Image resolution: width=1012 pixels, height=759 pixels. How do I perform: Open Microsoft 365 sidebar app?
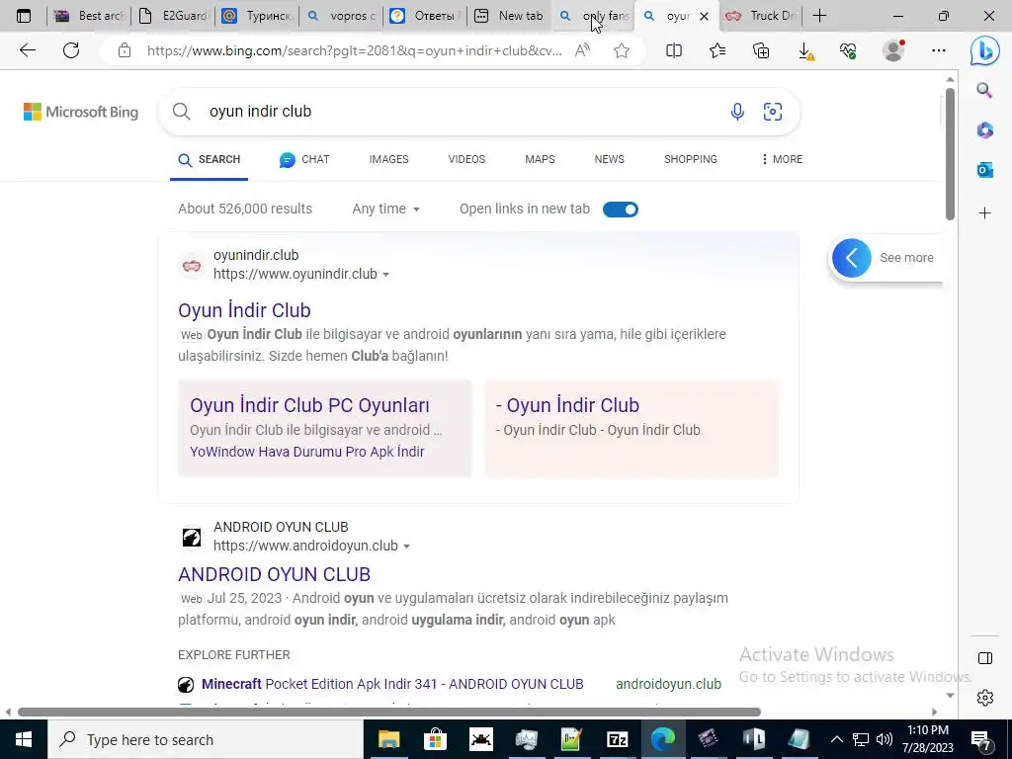pyautogui.click(x=984, y=129)
